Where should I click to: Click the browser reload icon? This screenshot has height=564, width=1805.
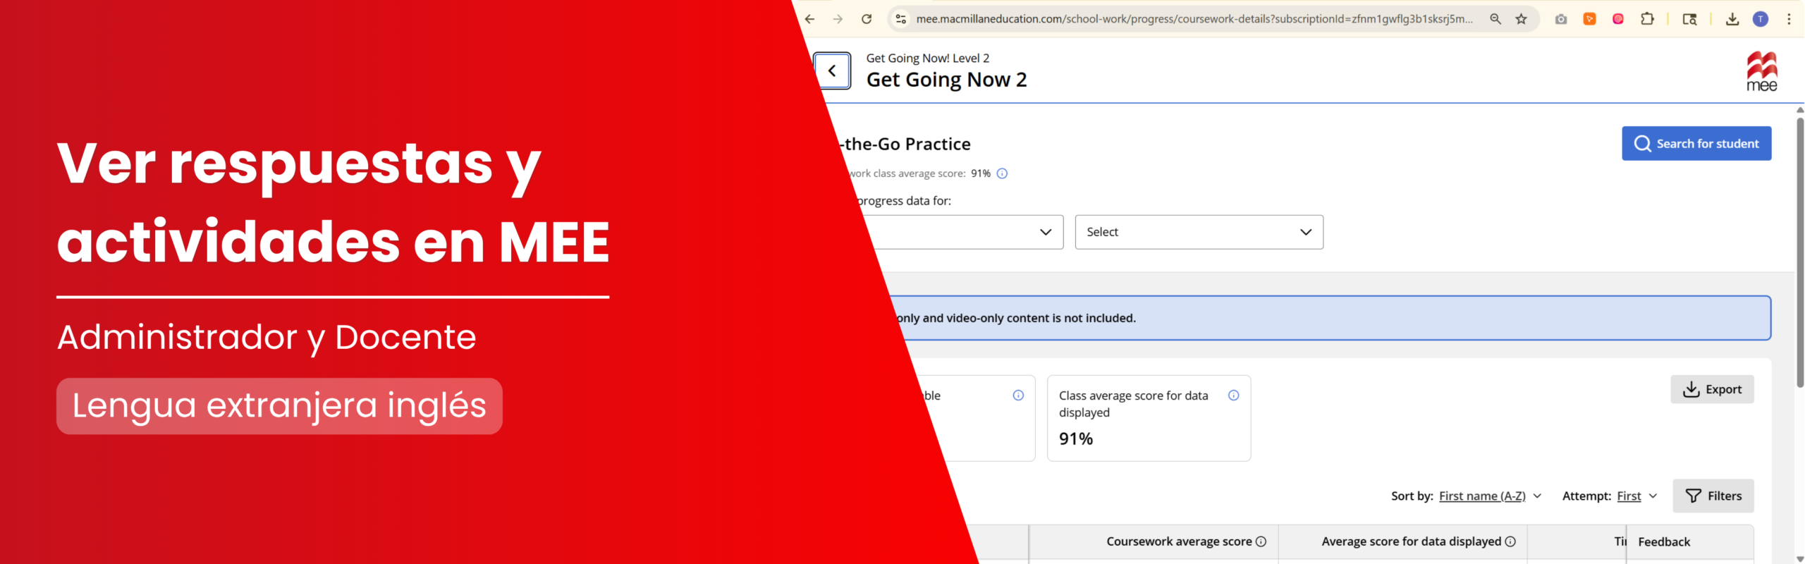click(867, 19)
